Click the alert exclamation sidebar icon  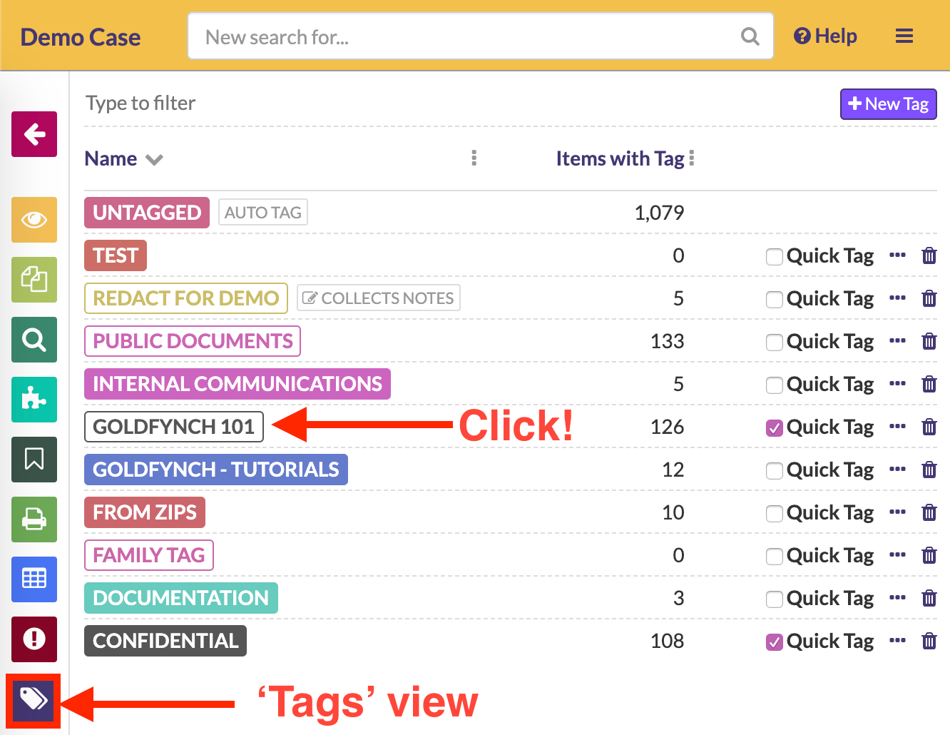tap(34, 639)
